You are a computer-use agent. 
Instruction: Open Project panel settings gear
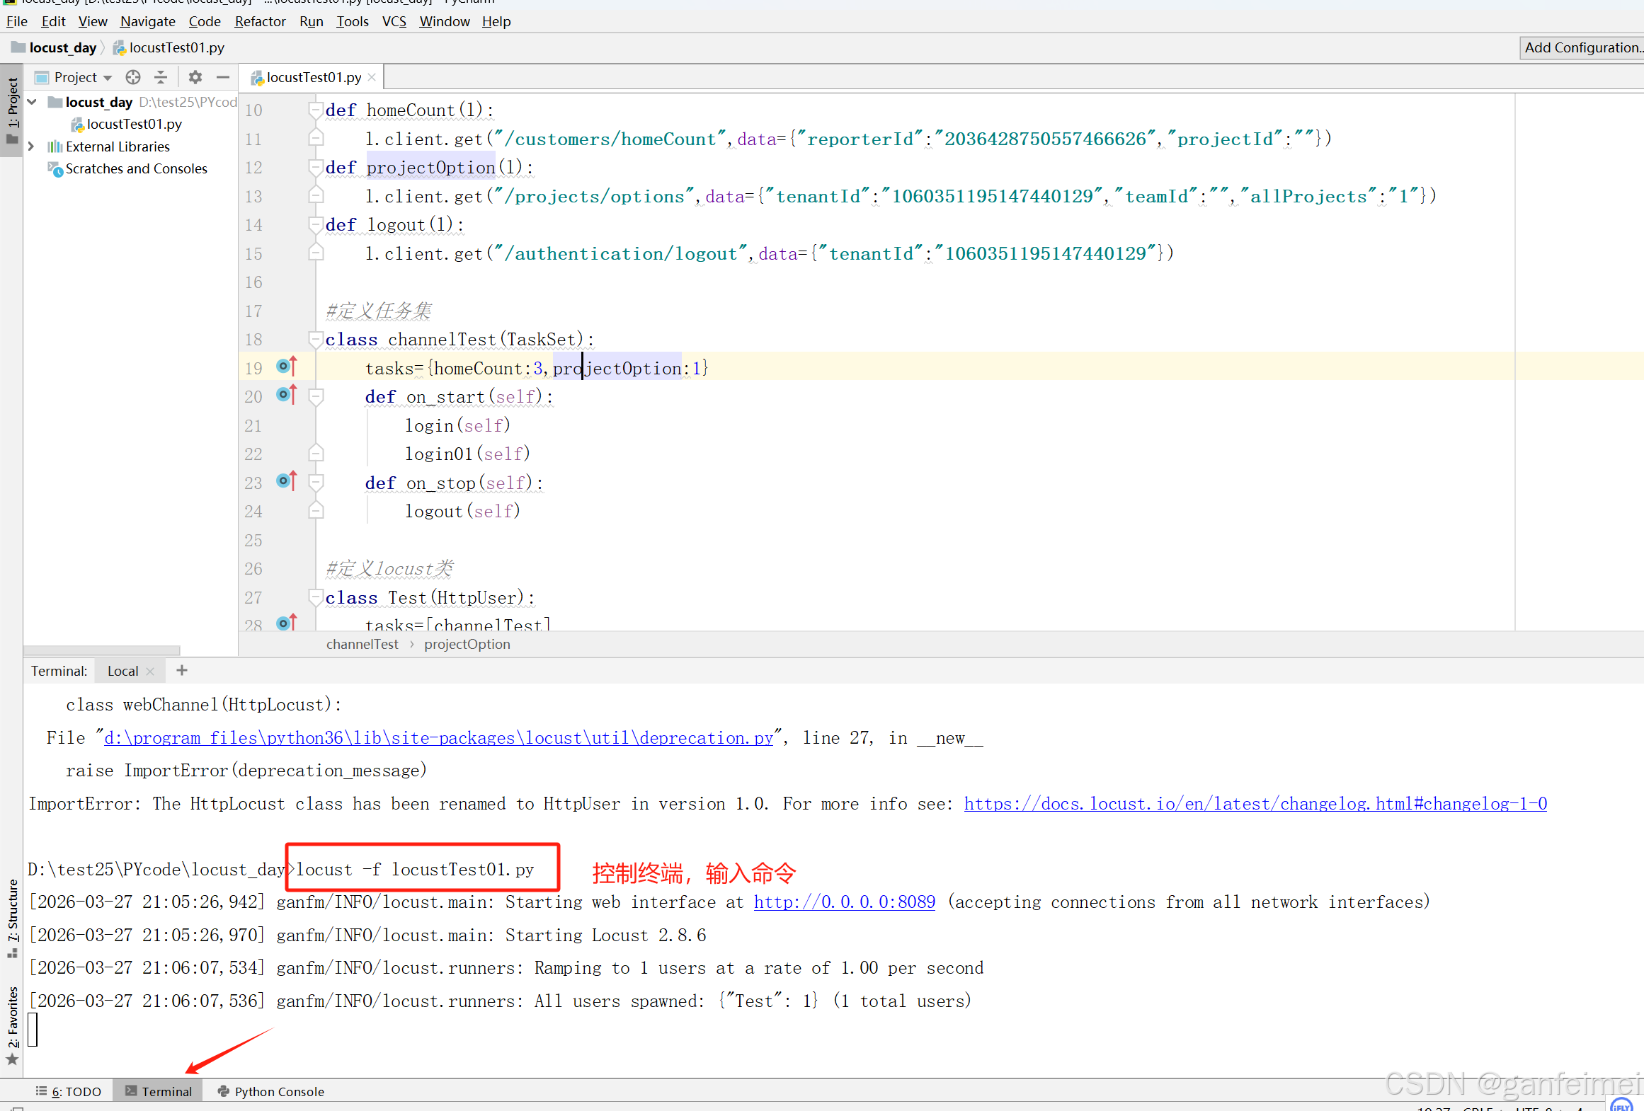tap(195, 77)
